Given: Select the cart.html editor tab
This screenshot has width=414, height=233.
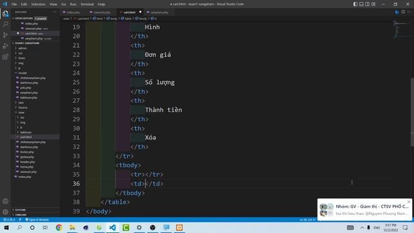Looking at the screenshot, I should point(129,12).
